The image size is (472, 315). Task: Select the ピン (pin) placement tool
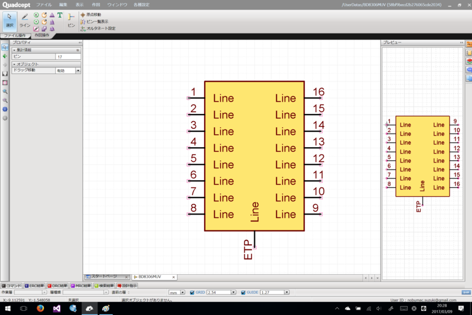tap(71, 21)
